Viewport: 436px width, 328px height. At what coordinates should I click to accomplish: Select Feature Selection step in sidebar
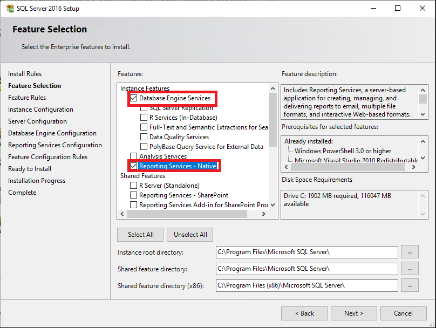click(x=35, y=86)
